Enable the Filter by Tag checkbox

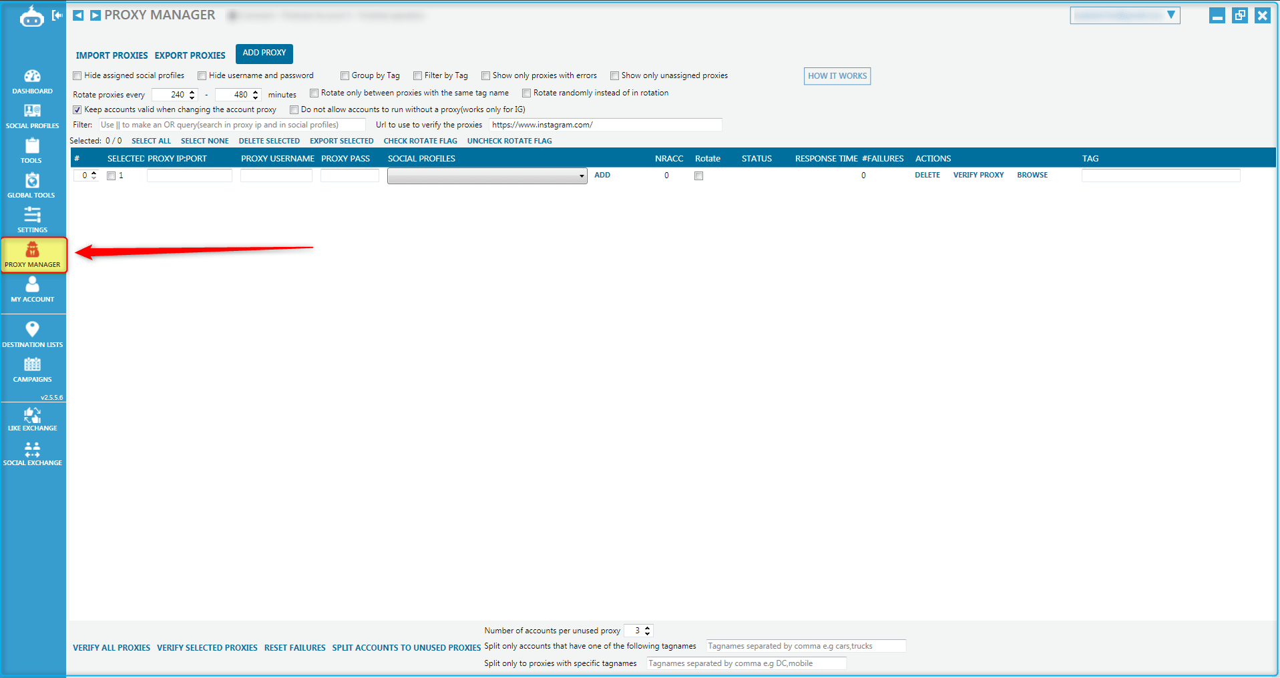417,76
